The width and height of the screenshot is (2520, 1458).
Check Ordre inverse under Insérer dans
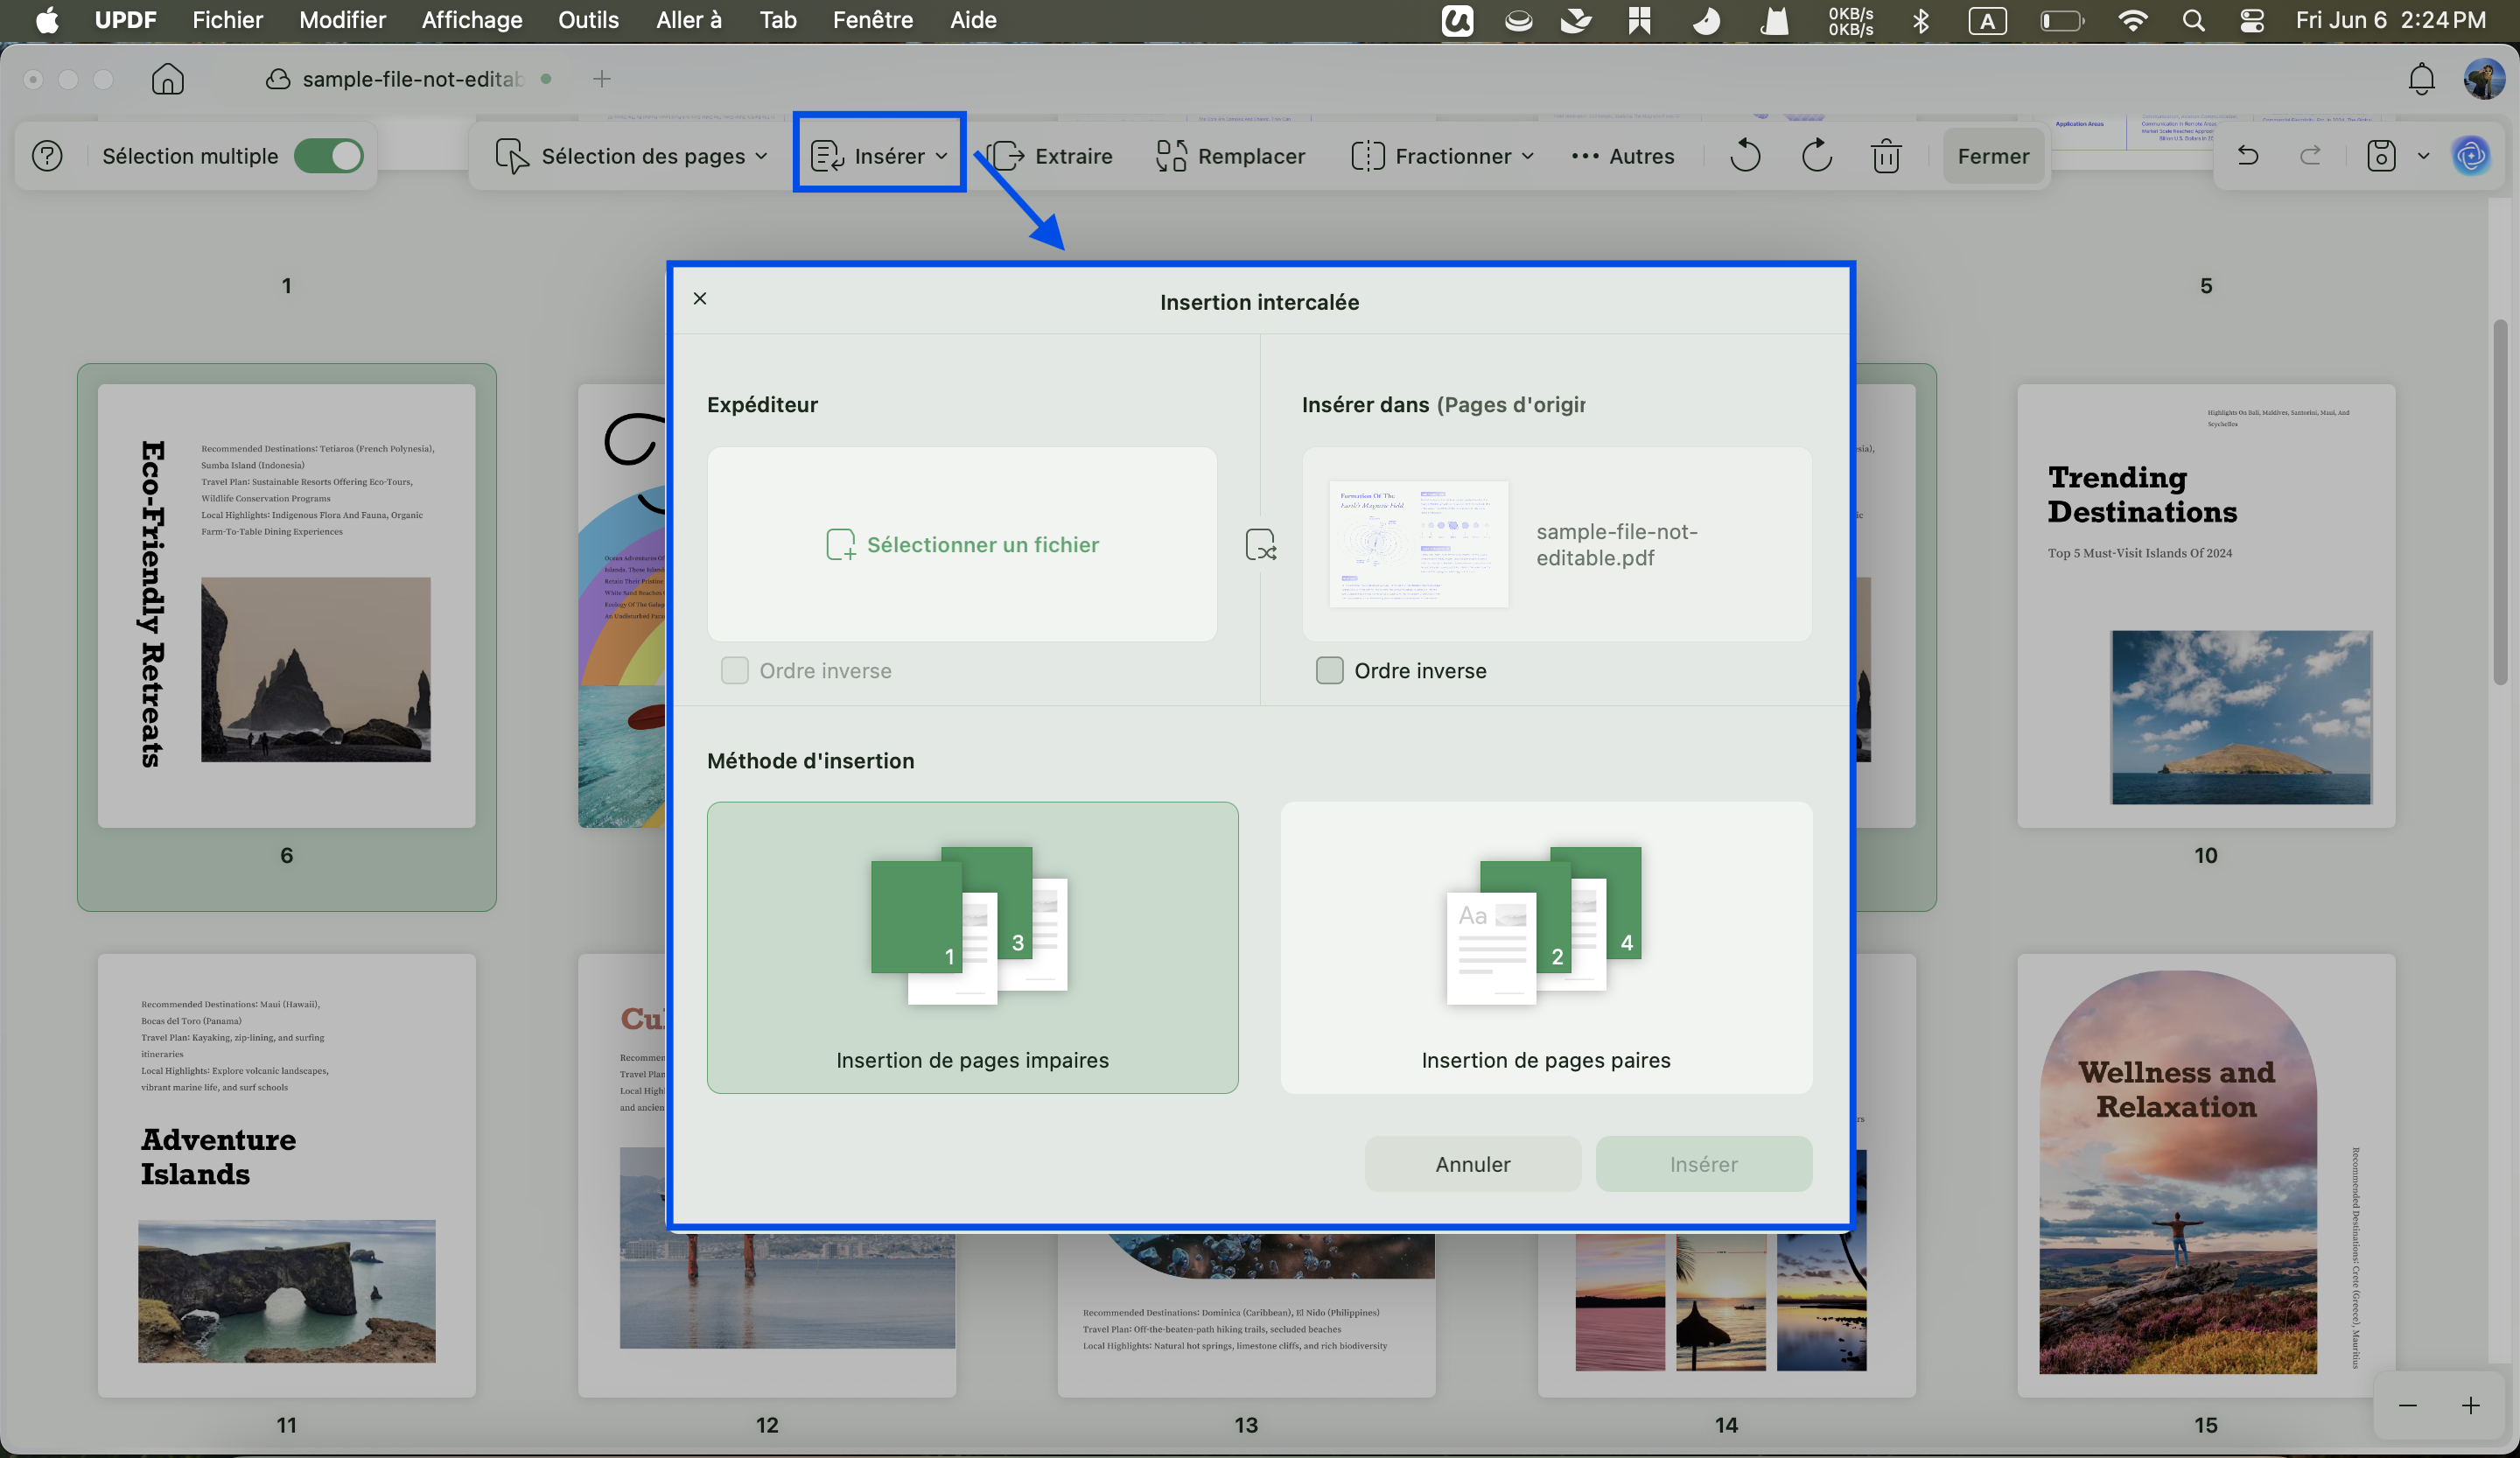1329,670
